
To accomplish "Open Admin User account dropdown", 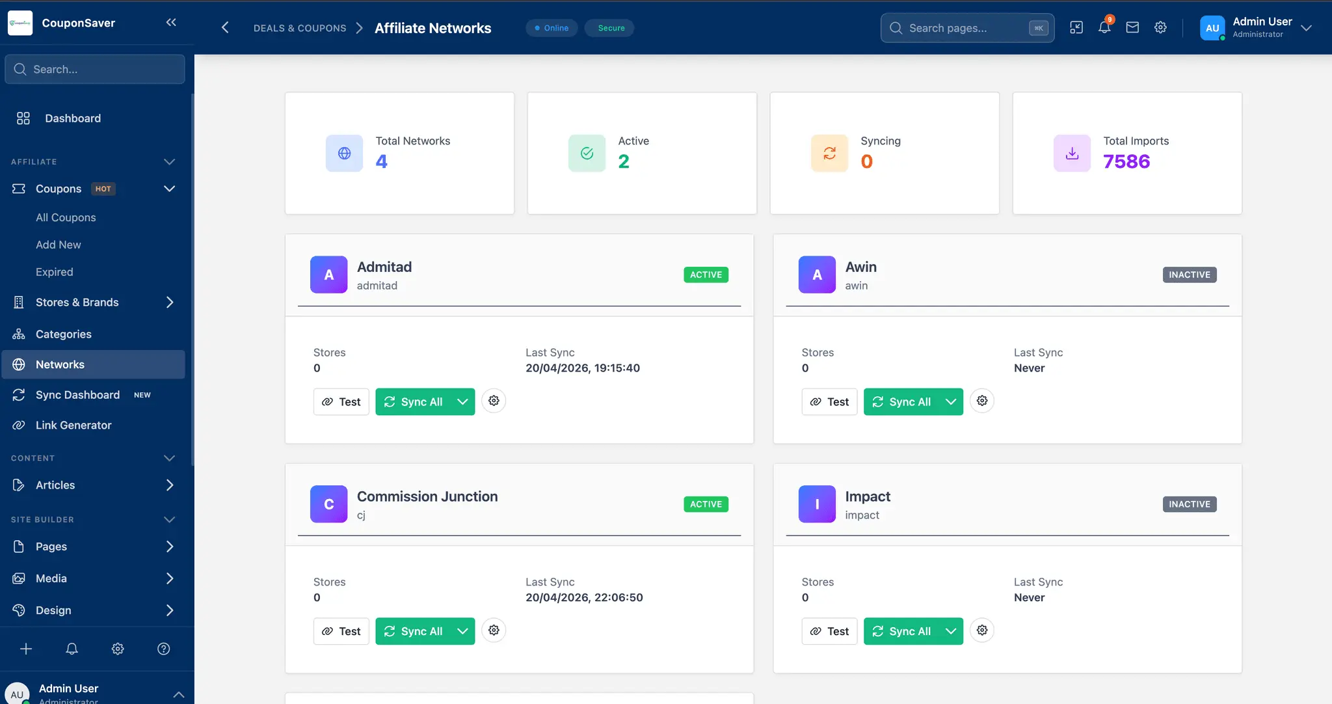I will click(x=1307, y=28).
